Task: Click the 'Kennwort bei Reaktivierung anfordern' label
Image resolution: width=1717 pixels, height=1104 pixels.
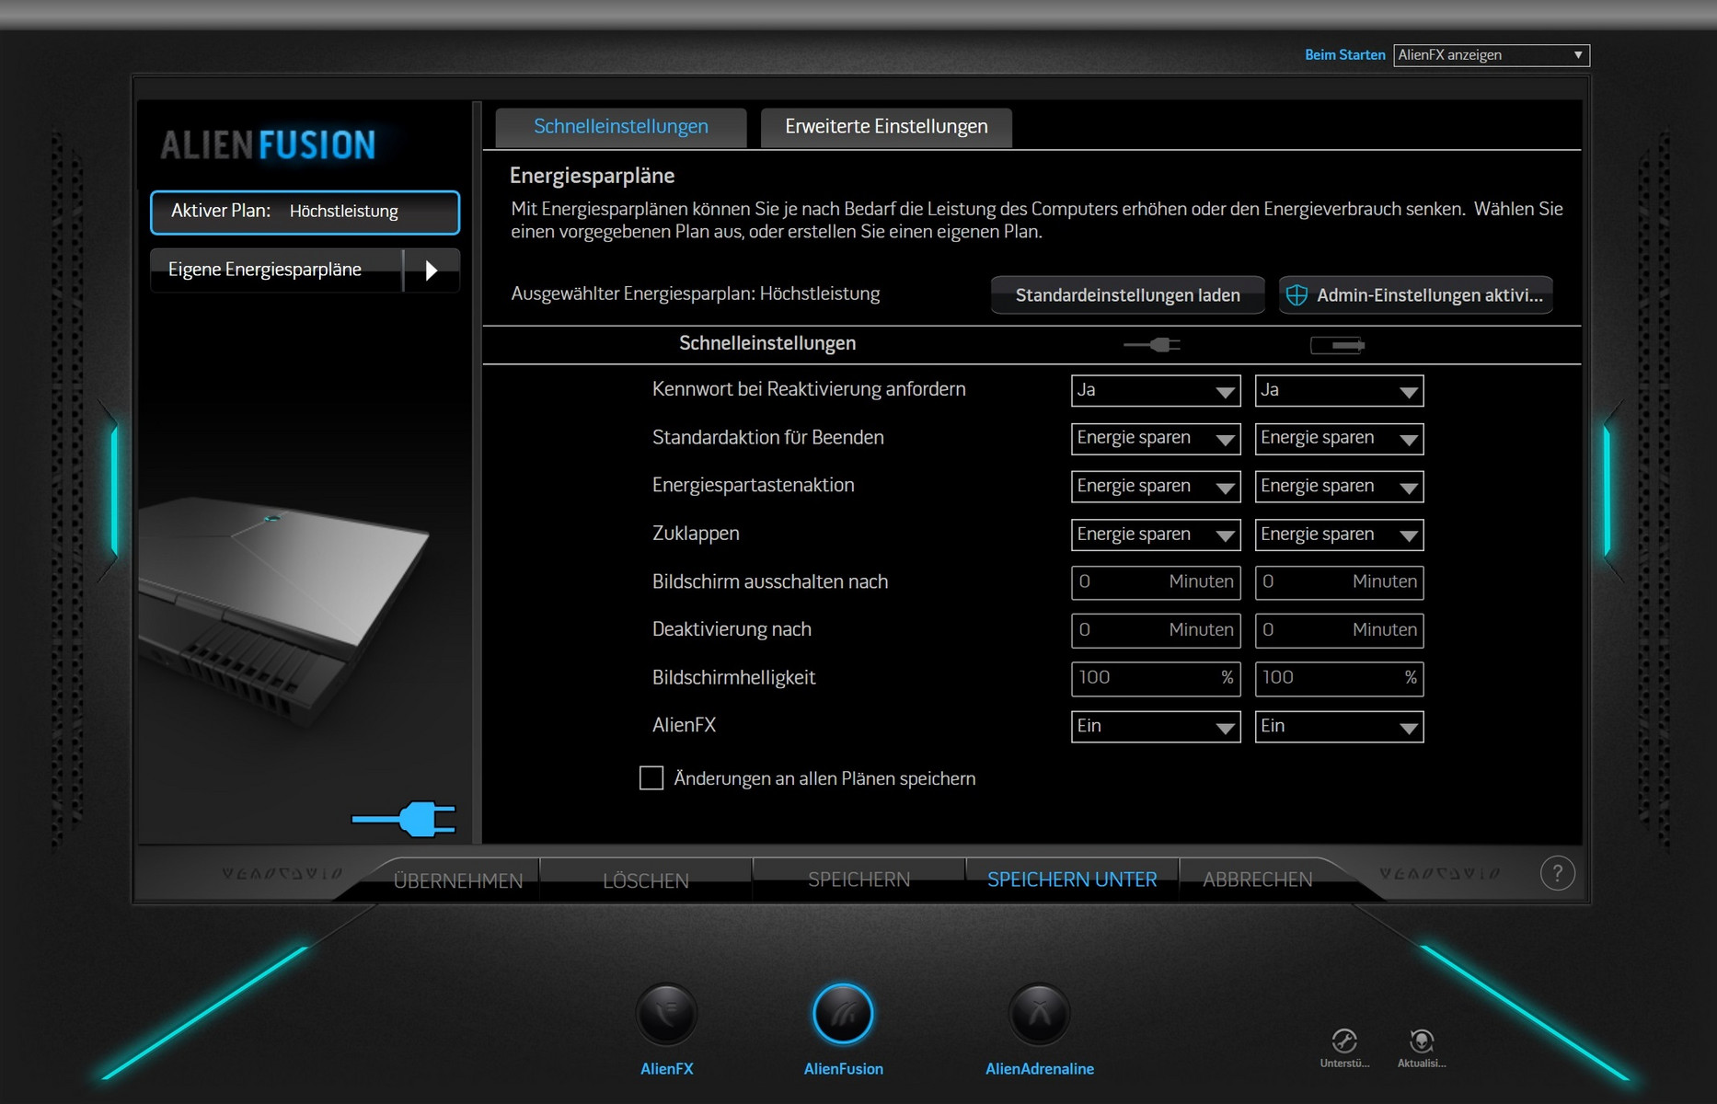Action: (809, 389)
